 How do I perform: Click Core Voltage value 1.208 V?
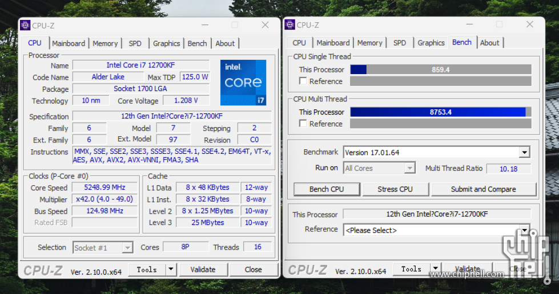point(186,100)
